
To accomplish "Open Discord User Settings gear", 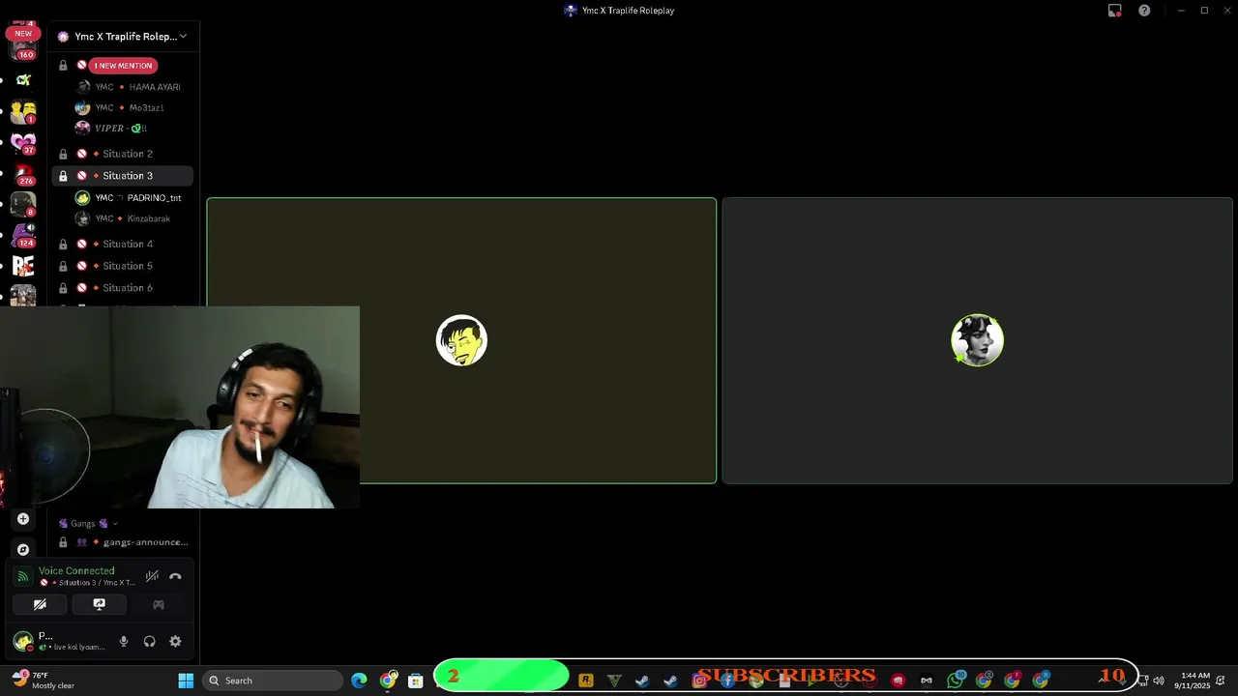I will 175,641.
